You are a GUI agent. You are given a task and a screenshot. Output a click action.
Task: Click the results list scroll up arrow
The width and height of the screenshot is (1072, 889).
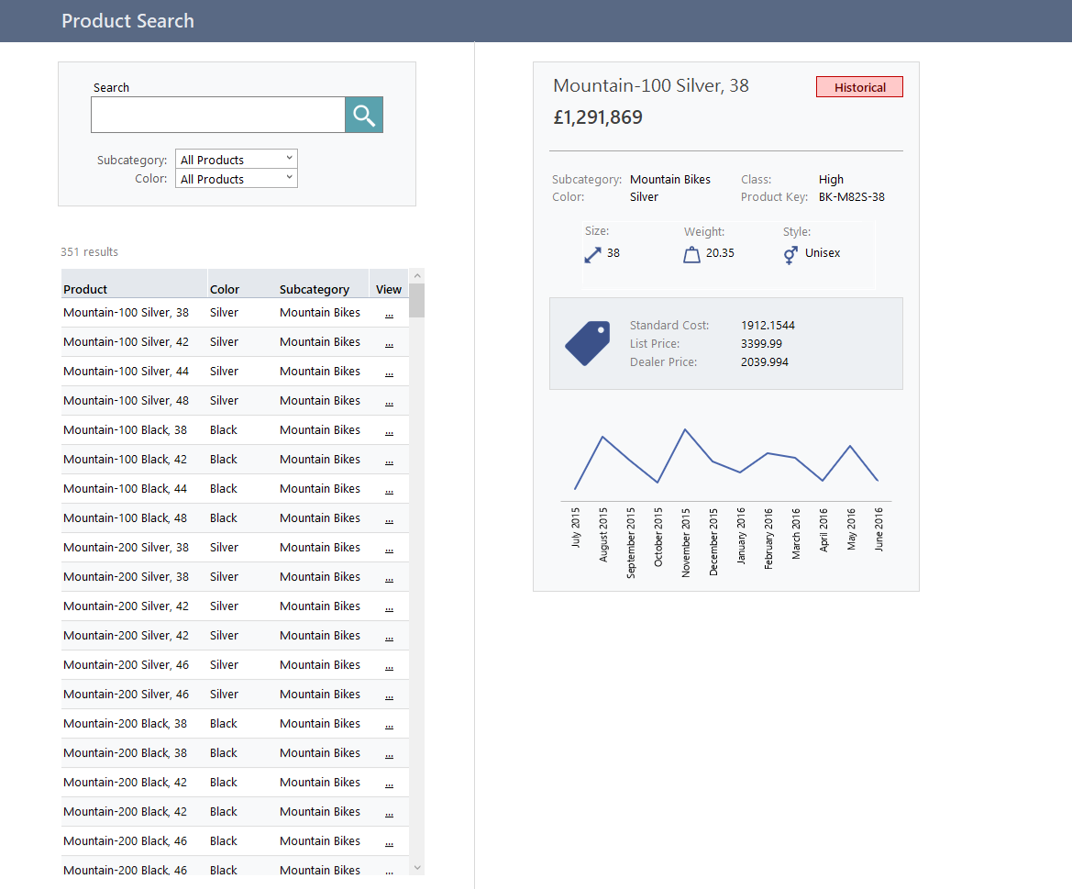point(417,276)
